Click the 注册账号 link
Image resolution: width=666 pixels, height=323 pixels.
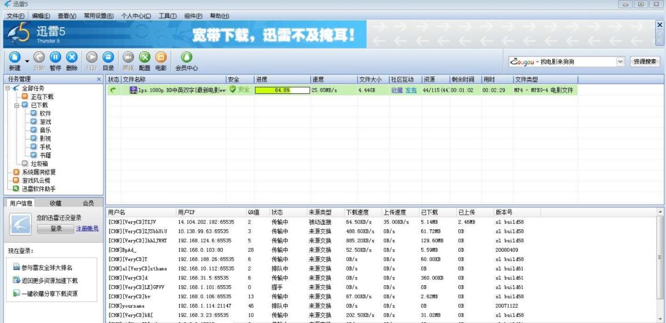88,228
